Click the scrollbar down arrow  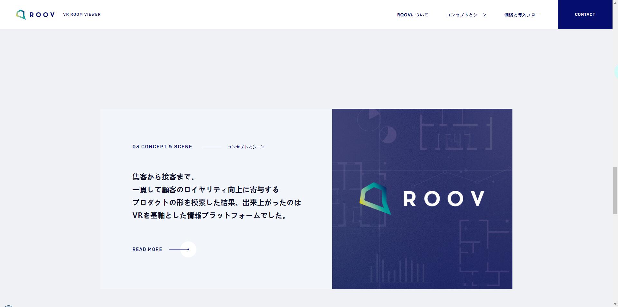click(615, 304)
